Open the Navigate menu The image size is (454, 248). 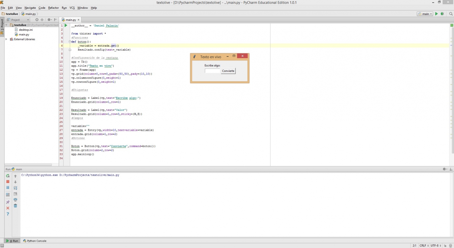(30, 8)
